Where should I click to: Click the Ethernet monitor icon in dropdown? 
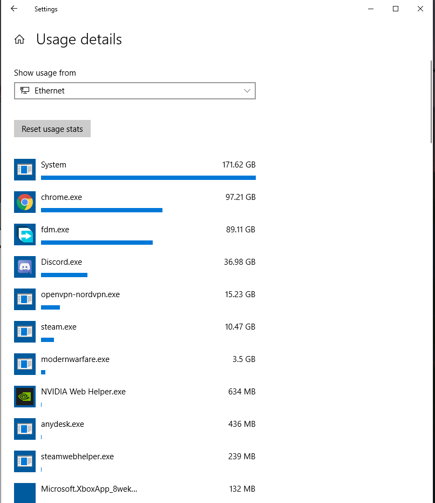tap(25, 90)
